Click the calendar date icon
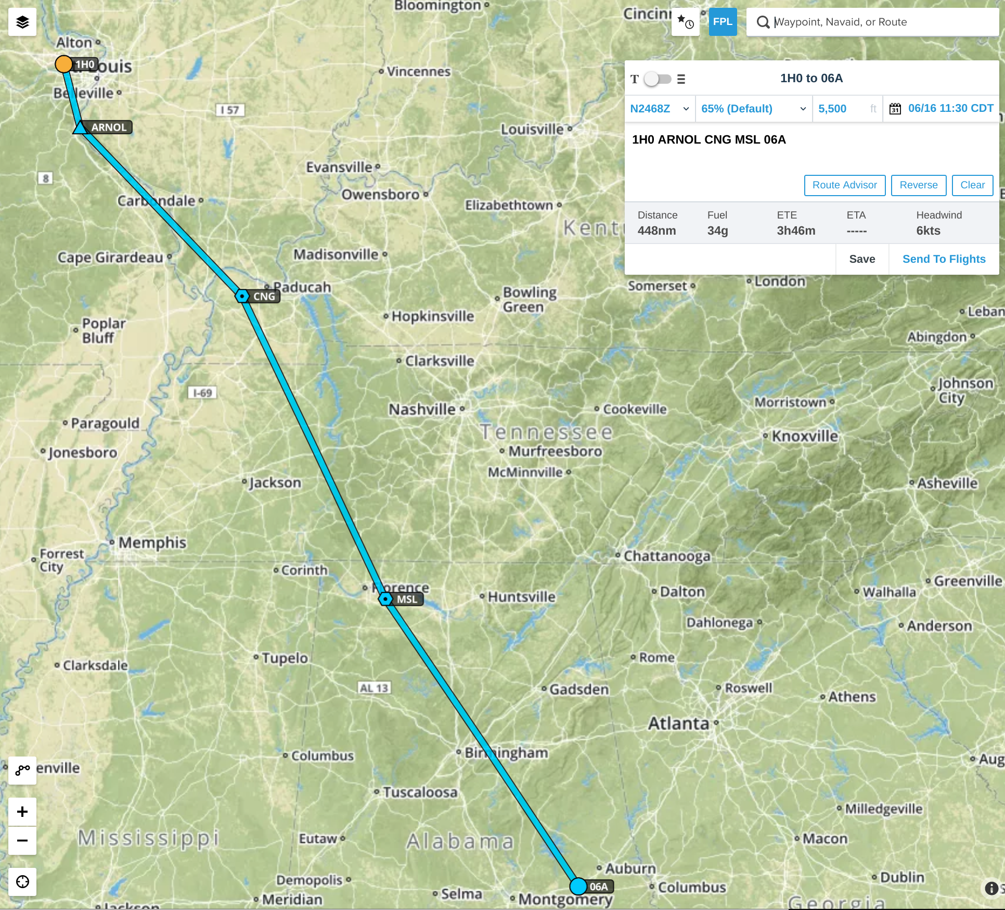Screen dimensions: 1005x910 coord(895,109)
